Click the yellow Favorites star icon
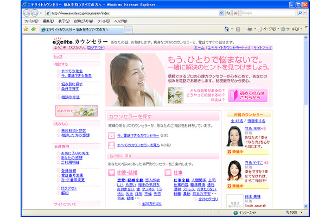Viewport: 331px width, 217px height. pyautogui.click(x=26, y=29)
